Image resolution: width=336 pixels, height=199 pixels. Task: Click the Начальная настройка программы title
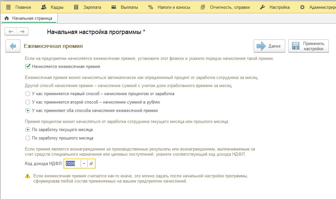[x=96, y=32]
